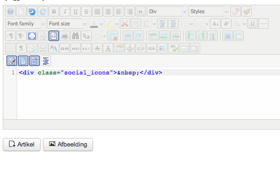Apply the gray text color swatch
The image size is (280, 179).
click(94, 24)
